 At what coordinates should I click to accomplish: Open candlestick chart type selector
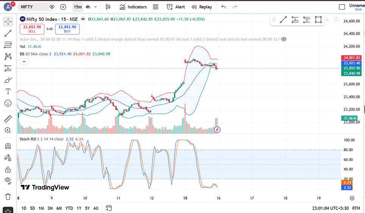pyautogui.click(x=108, y=7)
